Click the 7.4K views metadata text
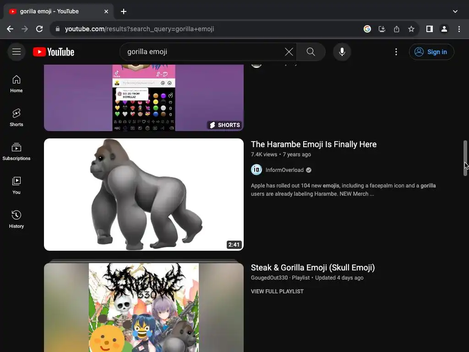The height and width of the screenshot is (352, 469). tap(264, 154)
